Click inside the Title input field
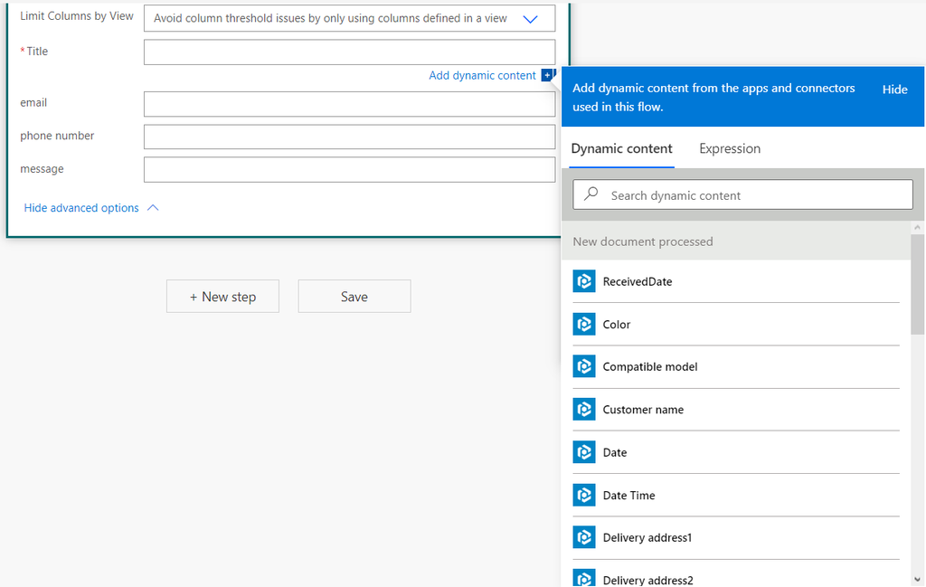The image size is (926, 587). [x=349, y=52]
